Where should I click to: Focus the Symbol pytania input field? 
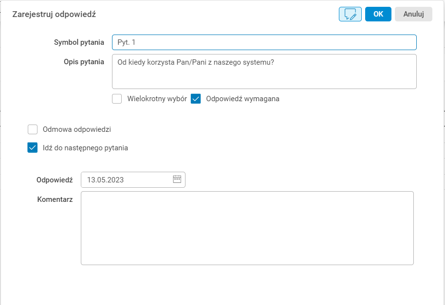tap(264, 42)
